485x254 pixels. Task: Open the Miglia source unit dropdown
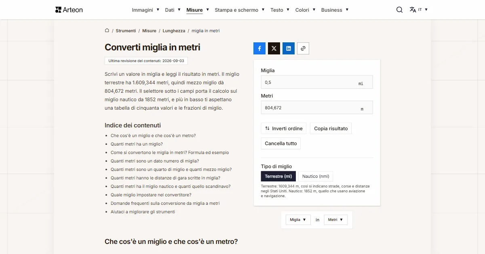click(x=298, y=220)
